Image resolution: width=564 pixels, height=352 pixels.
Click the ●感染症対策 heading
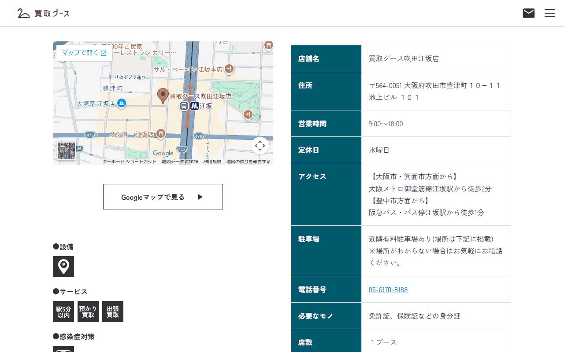pyautogui.click(x=74, y=337)
